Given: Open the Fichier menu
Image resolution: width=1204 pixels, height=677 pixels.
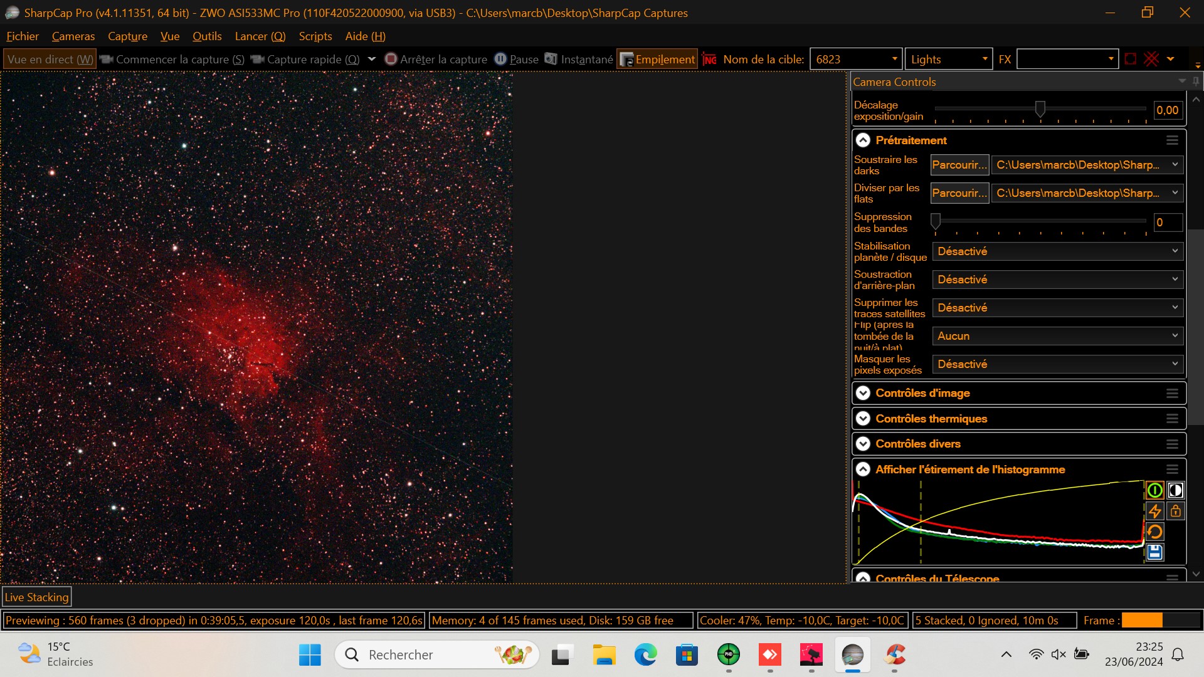Looking at the screenshot, I should [x=23, y=36].
